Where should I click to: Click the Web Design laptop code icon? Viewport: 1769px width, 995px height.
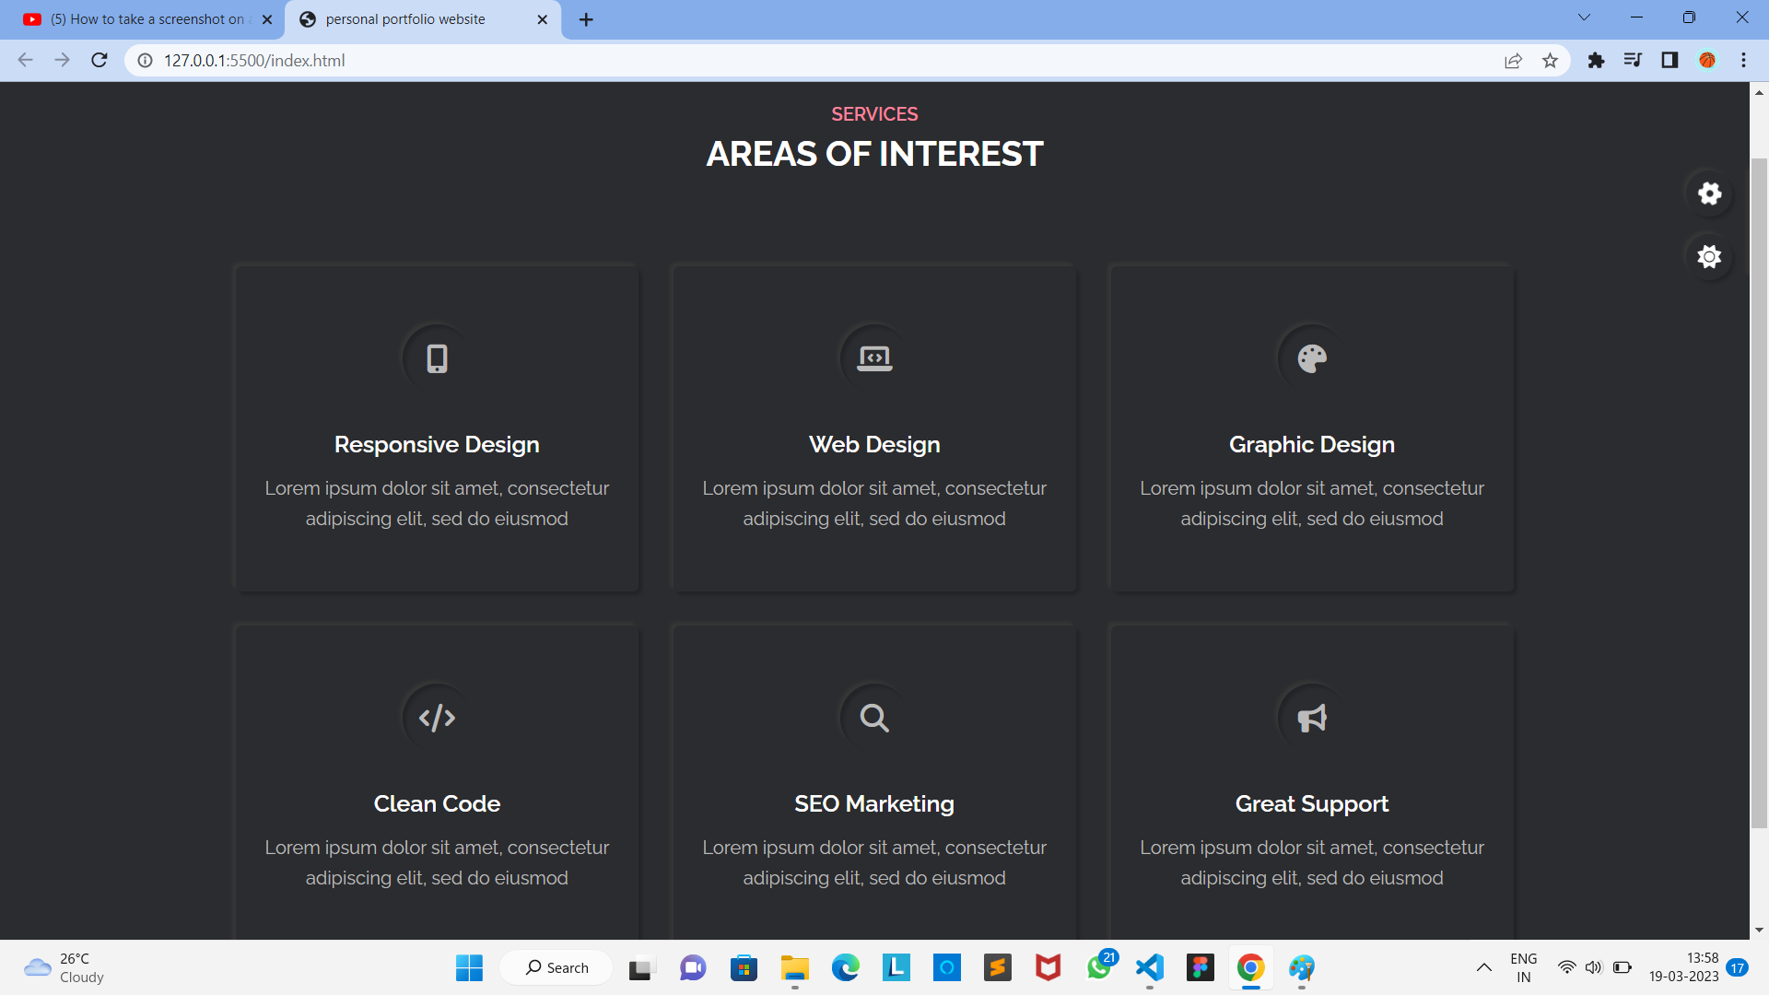tap(873, 357)
